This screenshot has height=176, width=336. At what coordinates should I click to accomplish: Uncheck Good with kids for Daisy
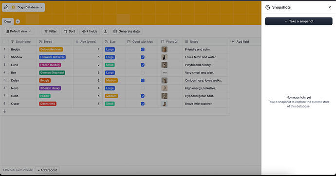[143, 80]
